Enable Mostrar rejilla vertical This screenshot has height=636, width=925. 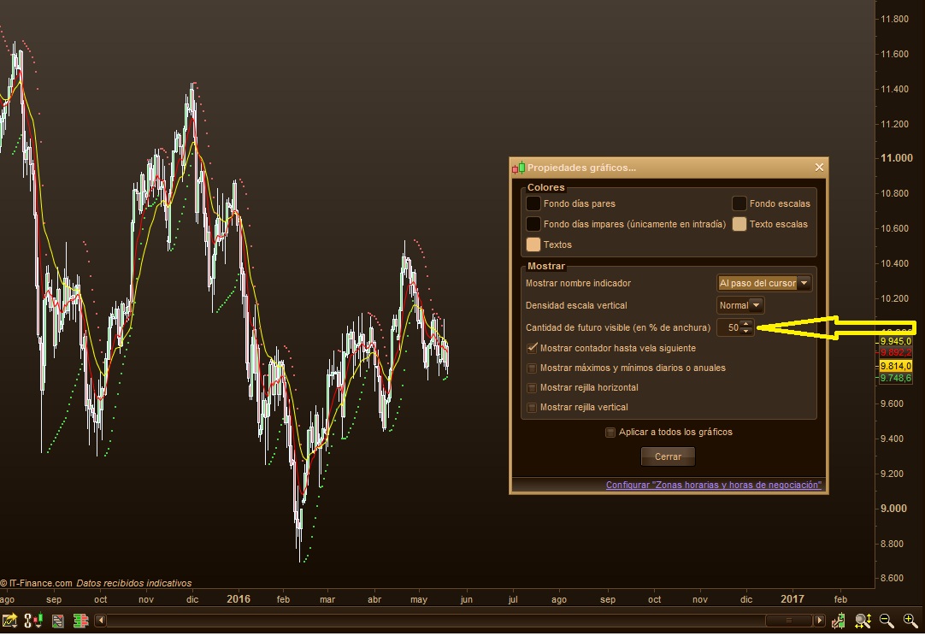tap(532, 407)
